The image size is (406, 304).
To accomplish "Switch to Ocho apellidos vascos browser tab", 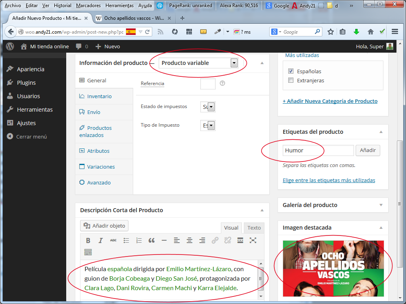I will [x=133, y=18].
